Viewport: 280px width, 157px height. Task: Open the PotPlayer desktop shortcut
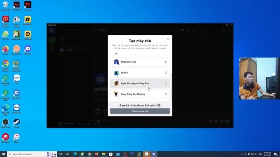(x=28, y=35)
